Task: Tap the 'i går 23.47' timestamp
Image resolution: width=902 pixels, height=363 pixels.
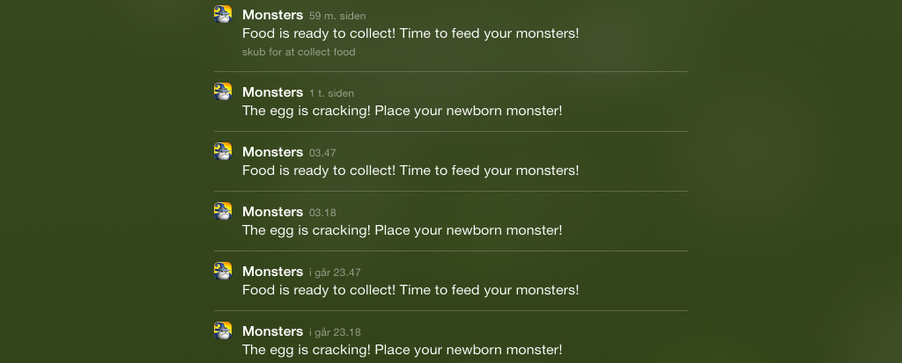Action: (x=335, y=272)
